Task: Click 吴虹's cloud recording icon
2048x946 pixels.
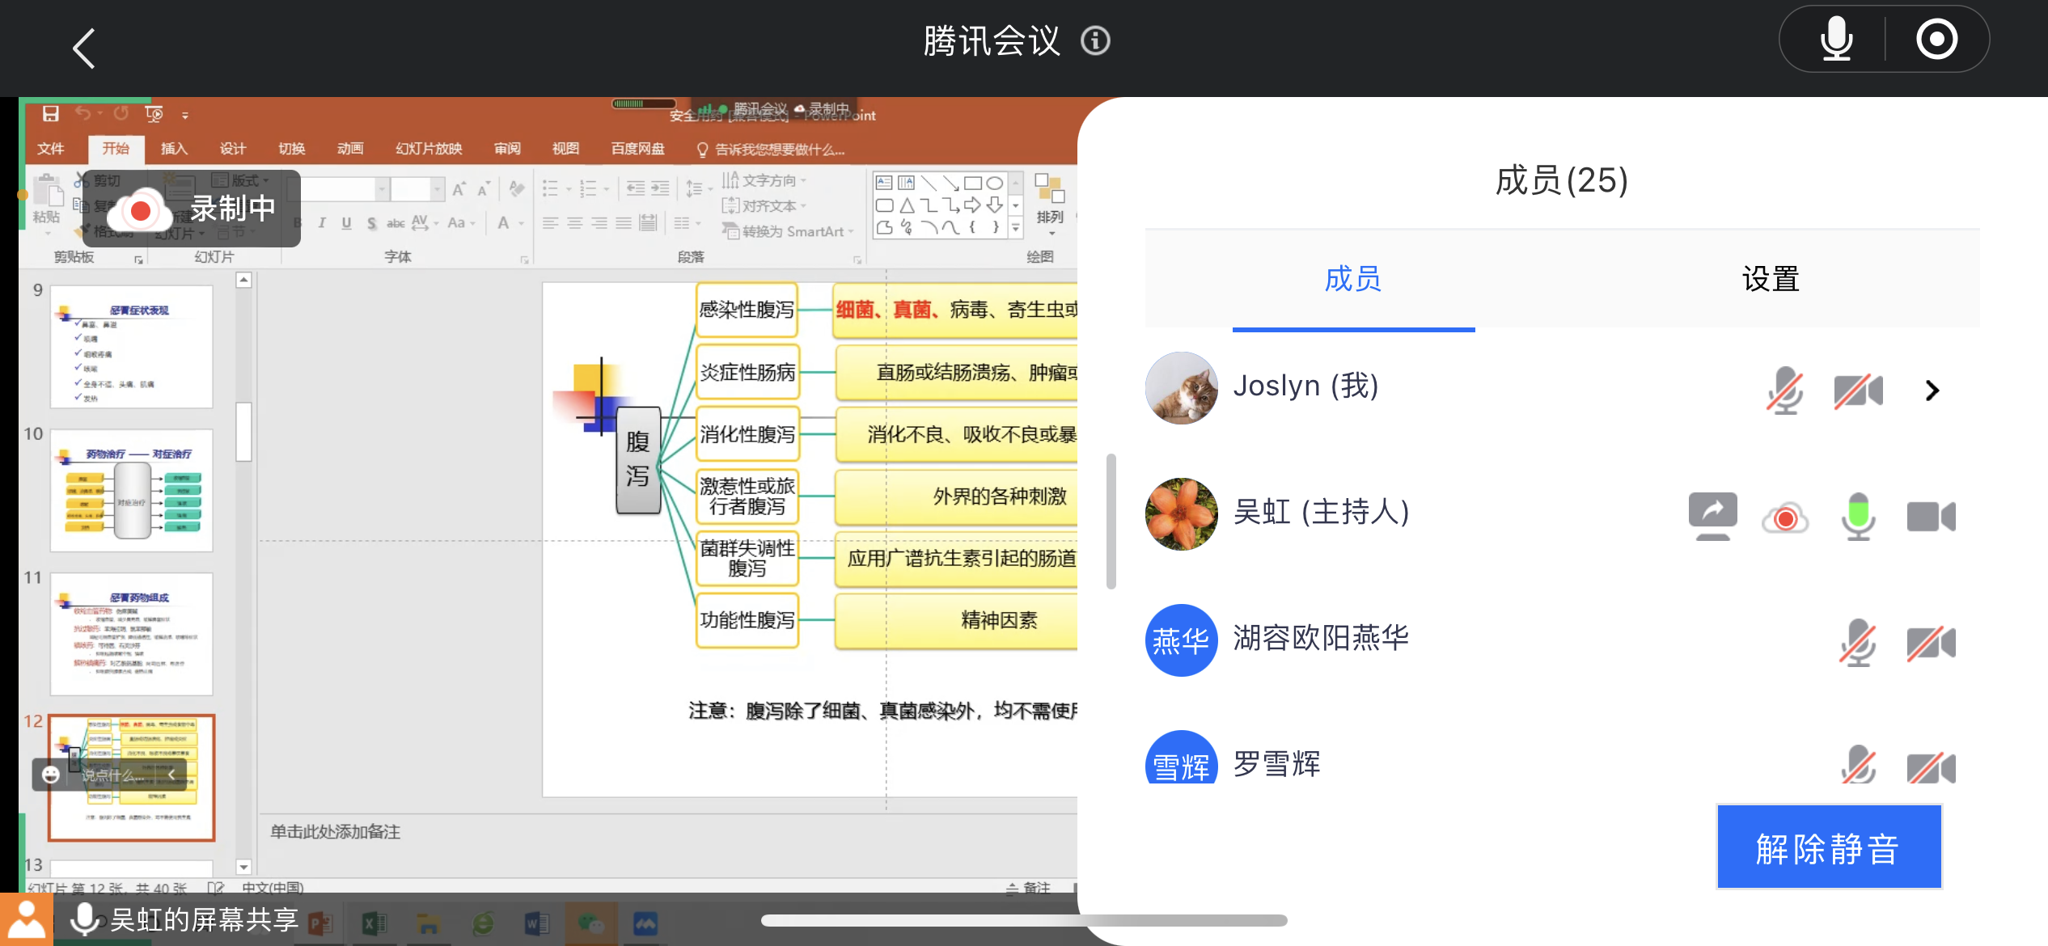Action: [1785, 517]
